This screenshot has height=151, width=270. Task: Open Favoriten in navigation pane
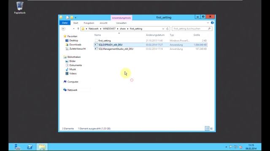click(x=72, y=36)
